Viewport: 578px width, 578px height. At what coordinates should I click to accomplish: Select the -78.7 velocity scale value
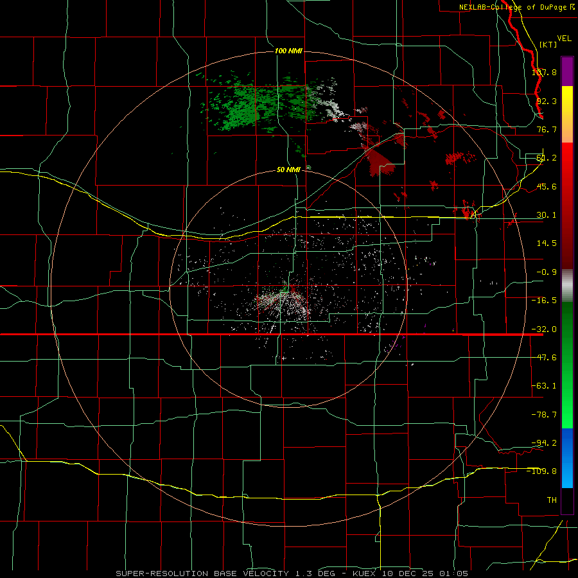click(544, 415)
